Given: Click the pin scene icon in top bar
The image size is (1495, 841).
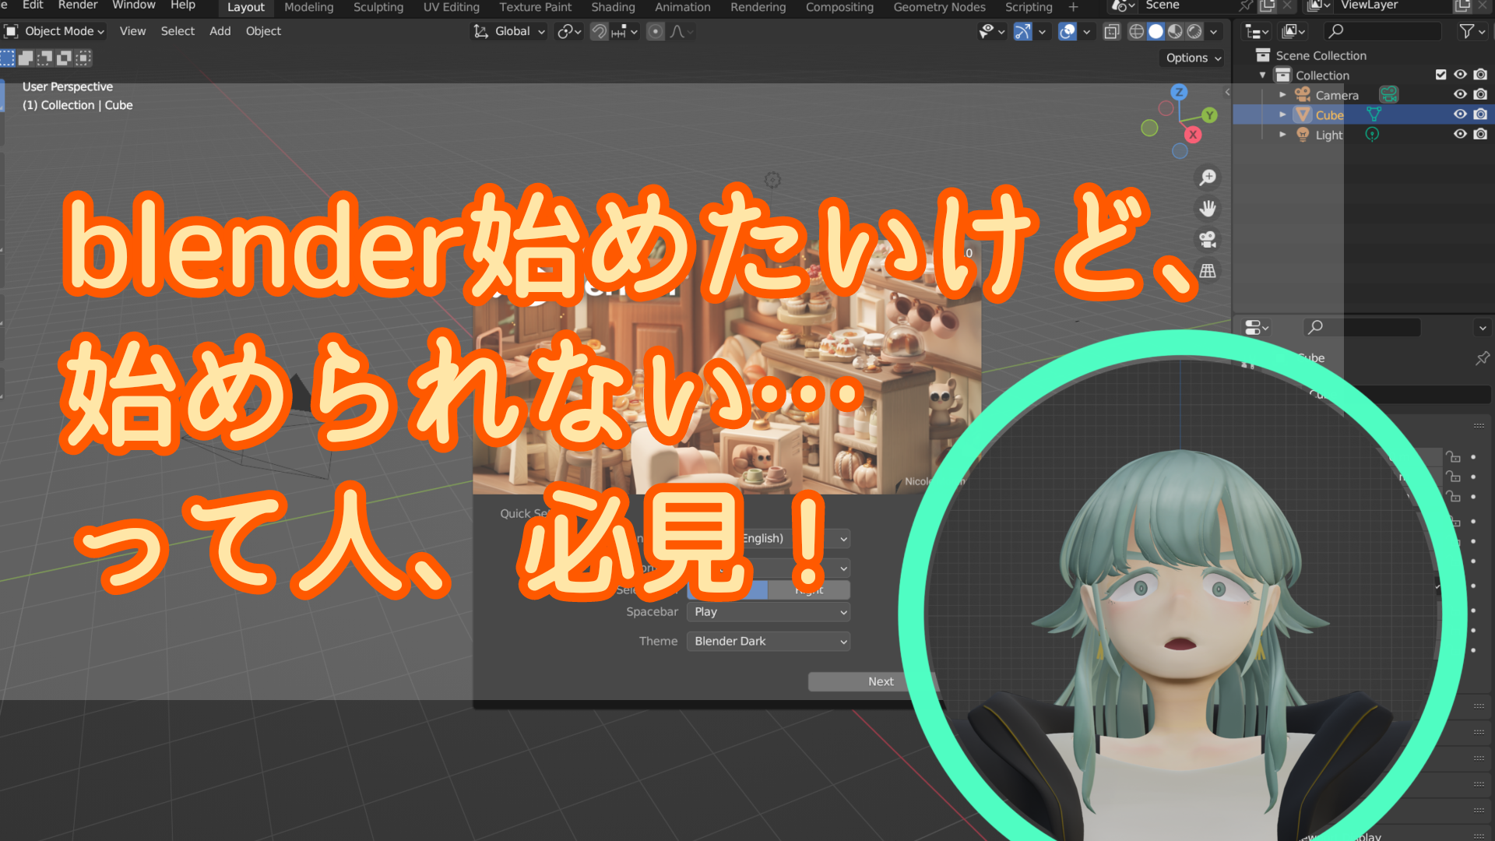Looking at the screenshot, I should coord(1246,6).
